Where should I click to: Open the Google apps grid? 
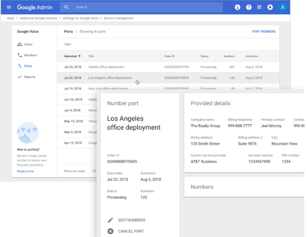pos(259,7)
